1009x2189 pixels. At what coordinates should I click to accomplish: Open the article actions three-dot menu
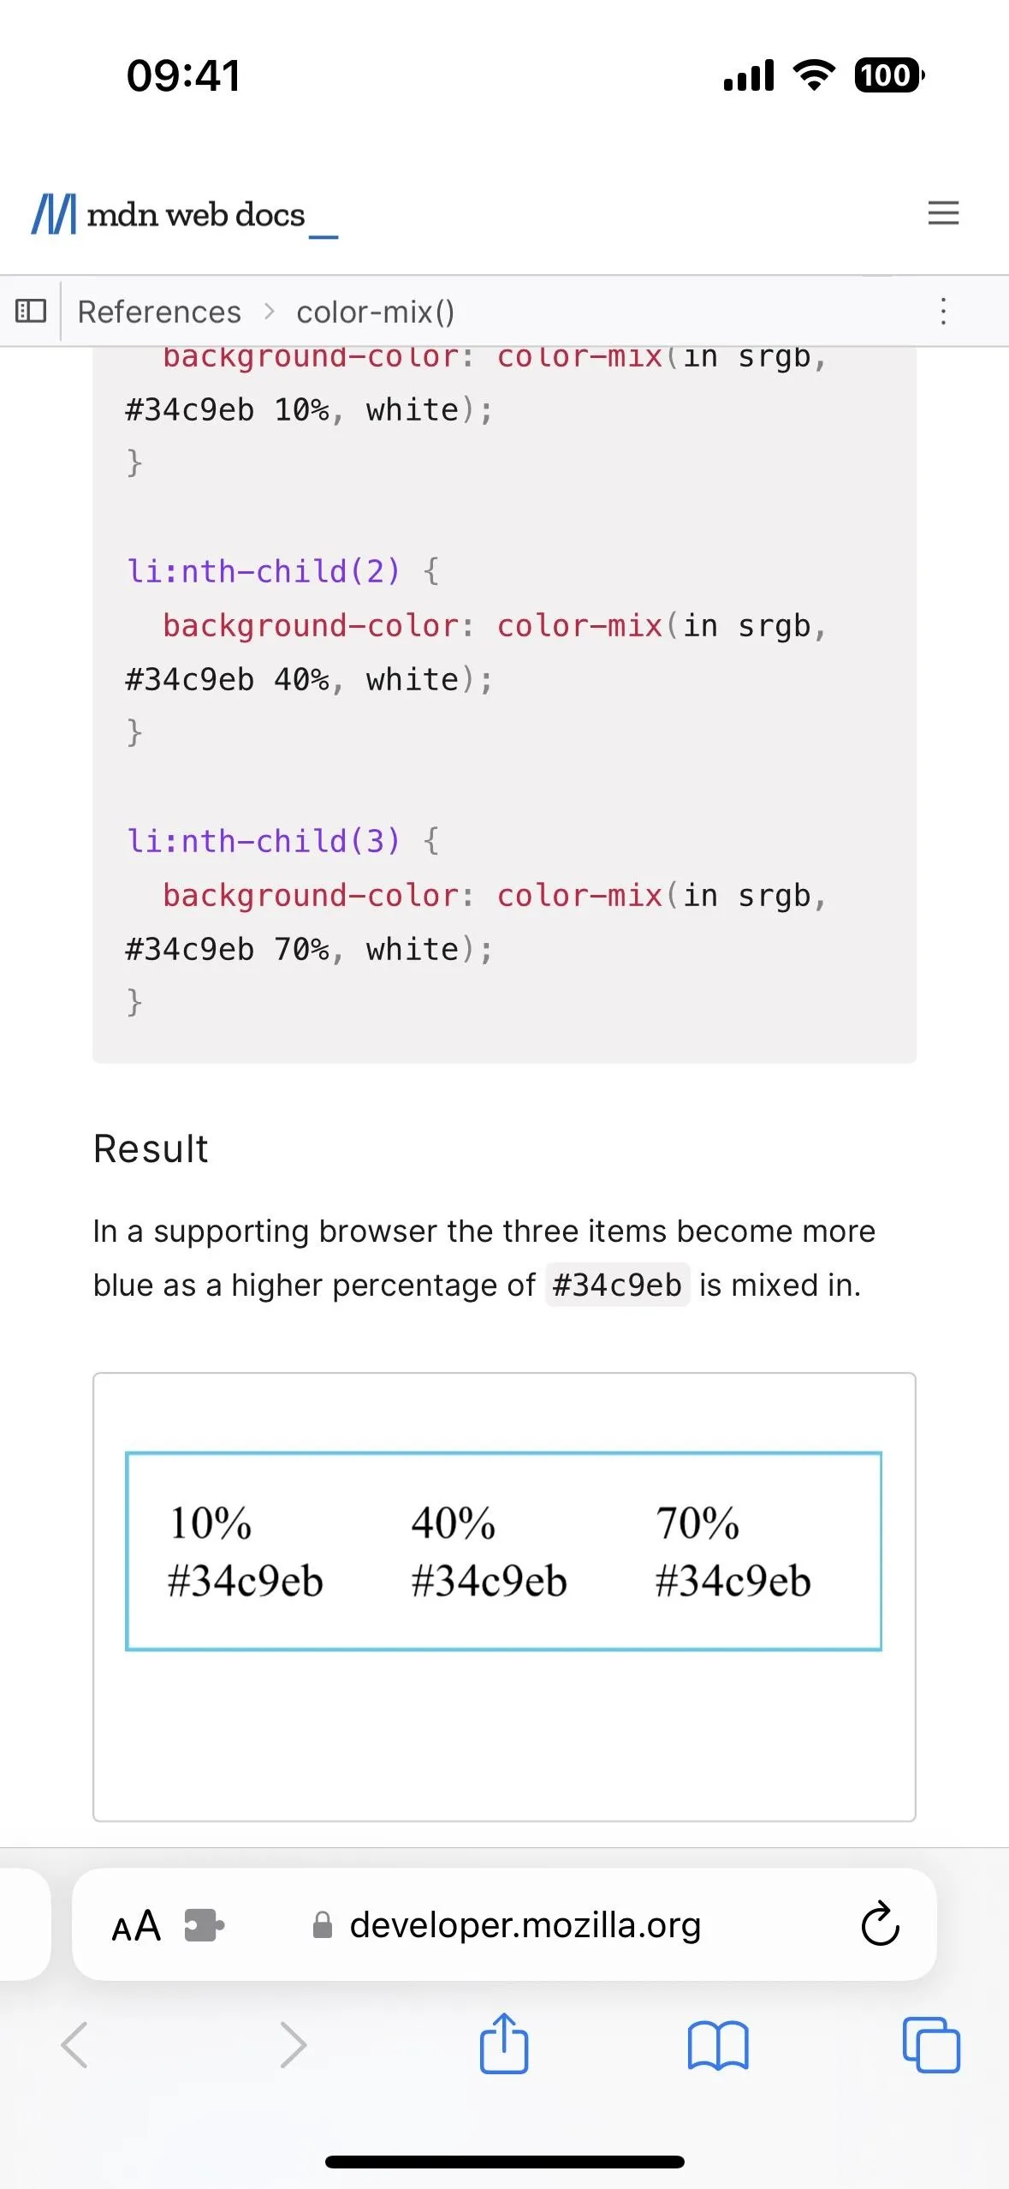point(943,311)
